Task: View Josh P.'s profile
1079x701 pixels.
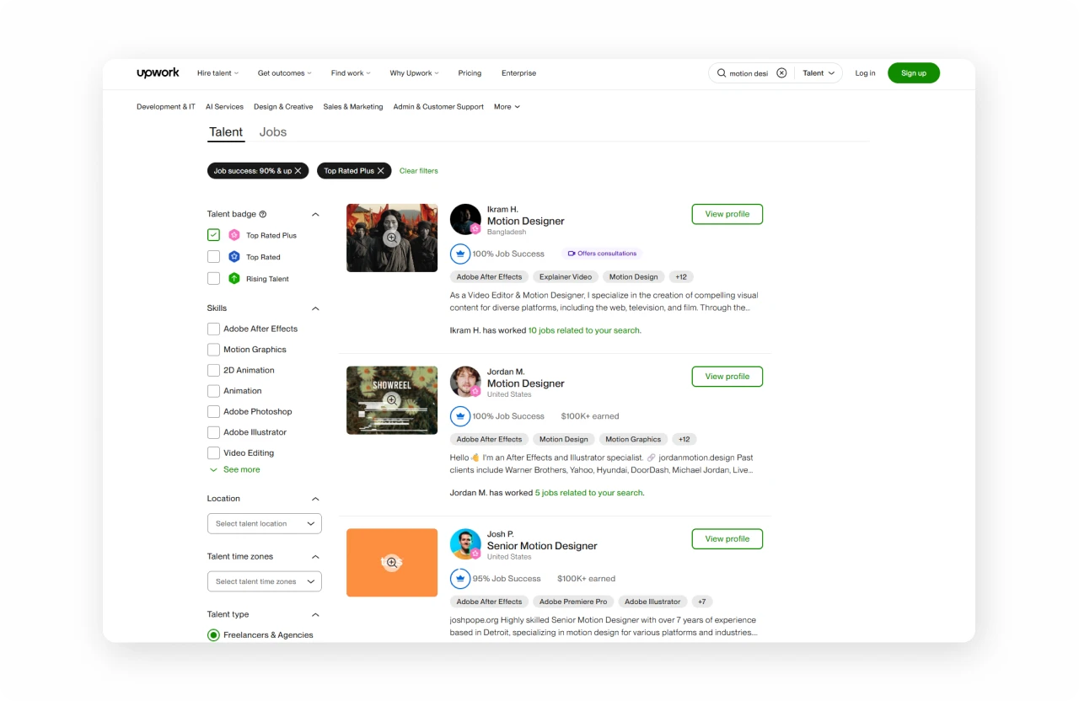Action: [x=727, y=538]
